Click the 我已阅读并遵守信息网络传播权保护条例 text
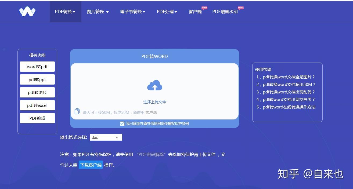 pos(157,123)
